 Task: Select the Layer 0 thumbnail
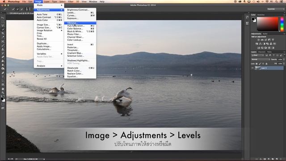(257, 68)
